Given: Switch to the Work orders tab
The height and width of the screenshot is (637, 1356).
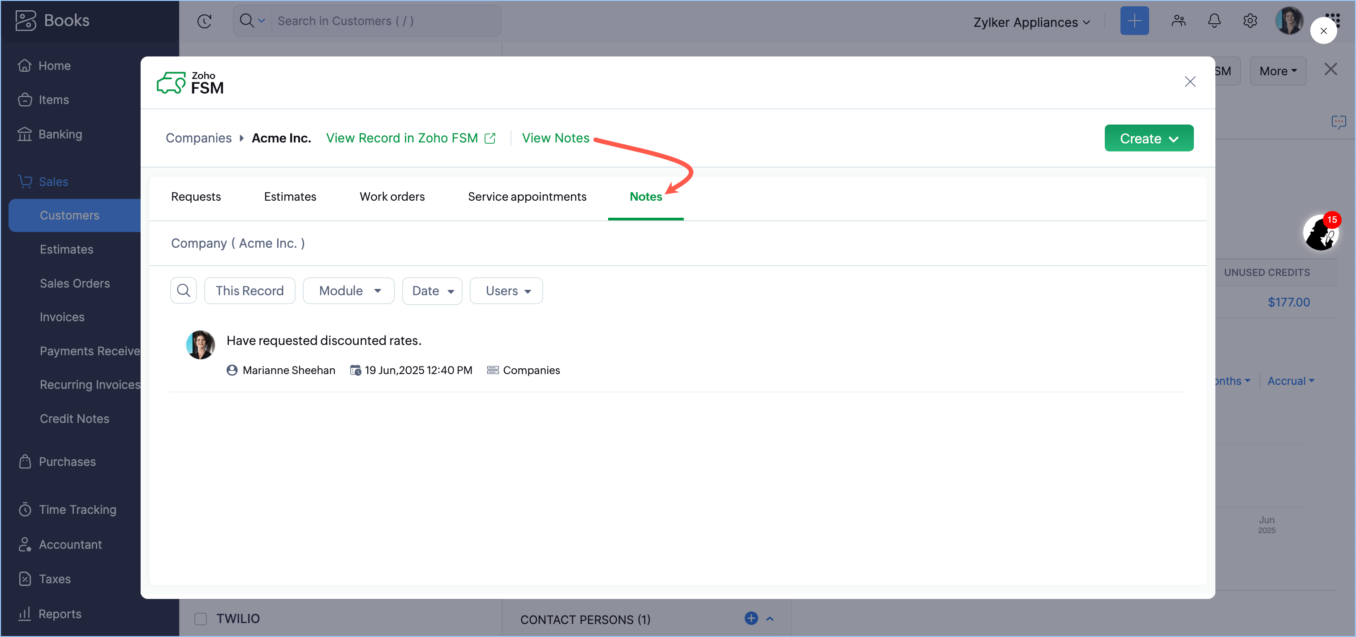Looking at the screenshot, I should point(392,196).
